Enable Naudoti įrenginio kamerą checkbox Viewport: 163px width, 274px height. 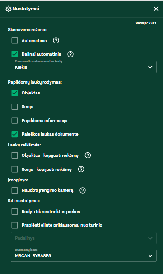(x=14, y=190)
